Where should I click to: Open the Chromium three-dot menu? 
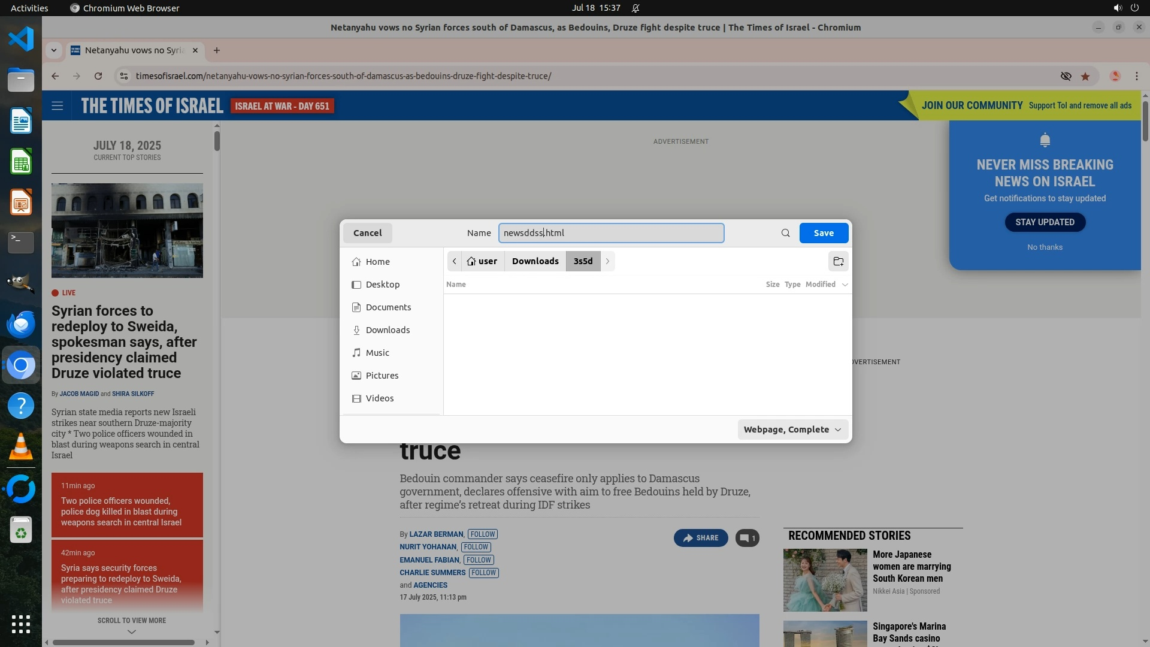tap(1136, 76)
